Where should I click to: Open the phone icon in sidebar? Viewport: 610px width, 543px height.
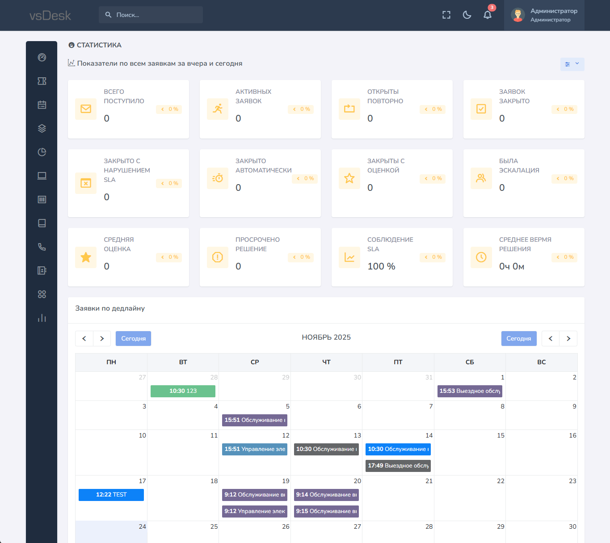(x=42, y=247)
